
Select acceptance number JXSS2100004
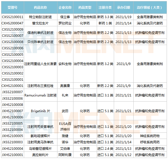pyautogui.click(x=12, y=130)
